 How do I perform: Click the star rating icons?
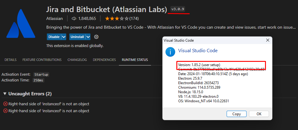tap(117, 19)
